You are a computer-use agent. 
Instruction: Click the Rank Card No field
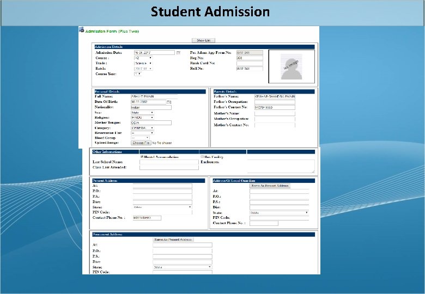[x=250, y=63]
